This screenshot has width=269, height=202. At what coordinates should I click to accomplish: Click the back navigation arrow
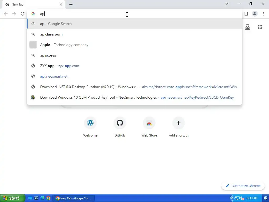[6, 14]
